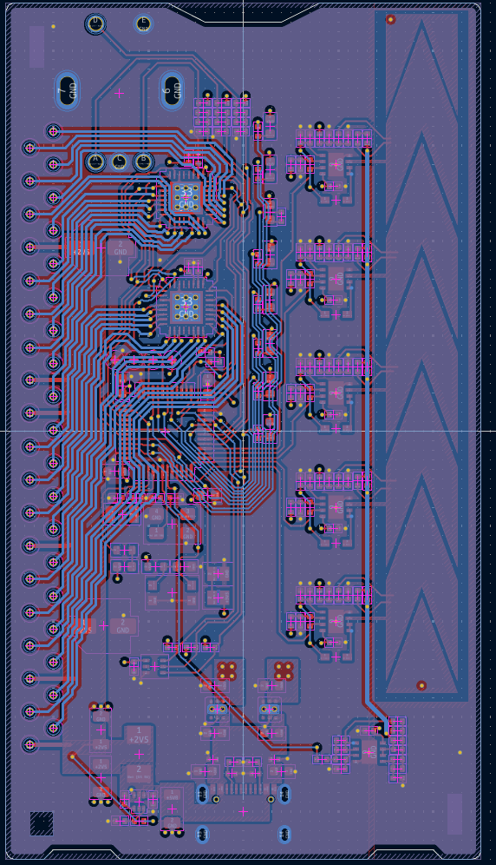Click the right cluster of four red vias

coord(284,670)
